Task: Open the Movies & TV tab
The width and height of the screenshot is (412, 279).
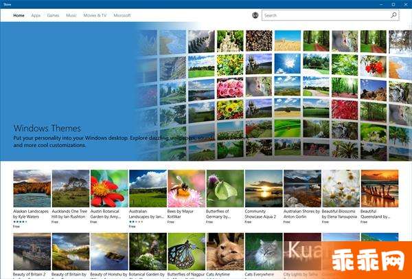Action: [95, 16]
